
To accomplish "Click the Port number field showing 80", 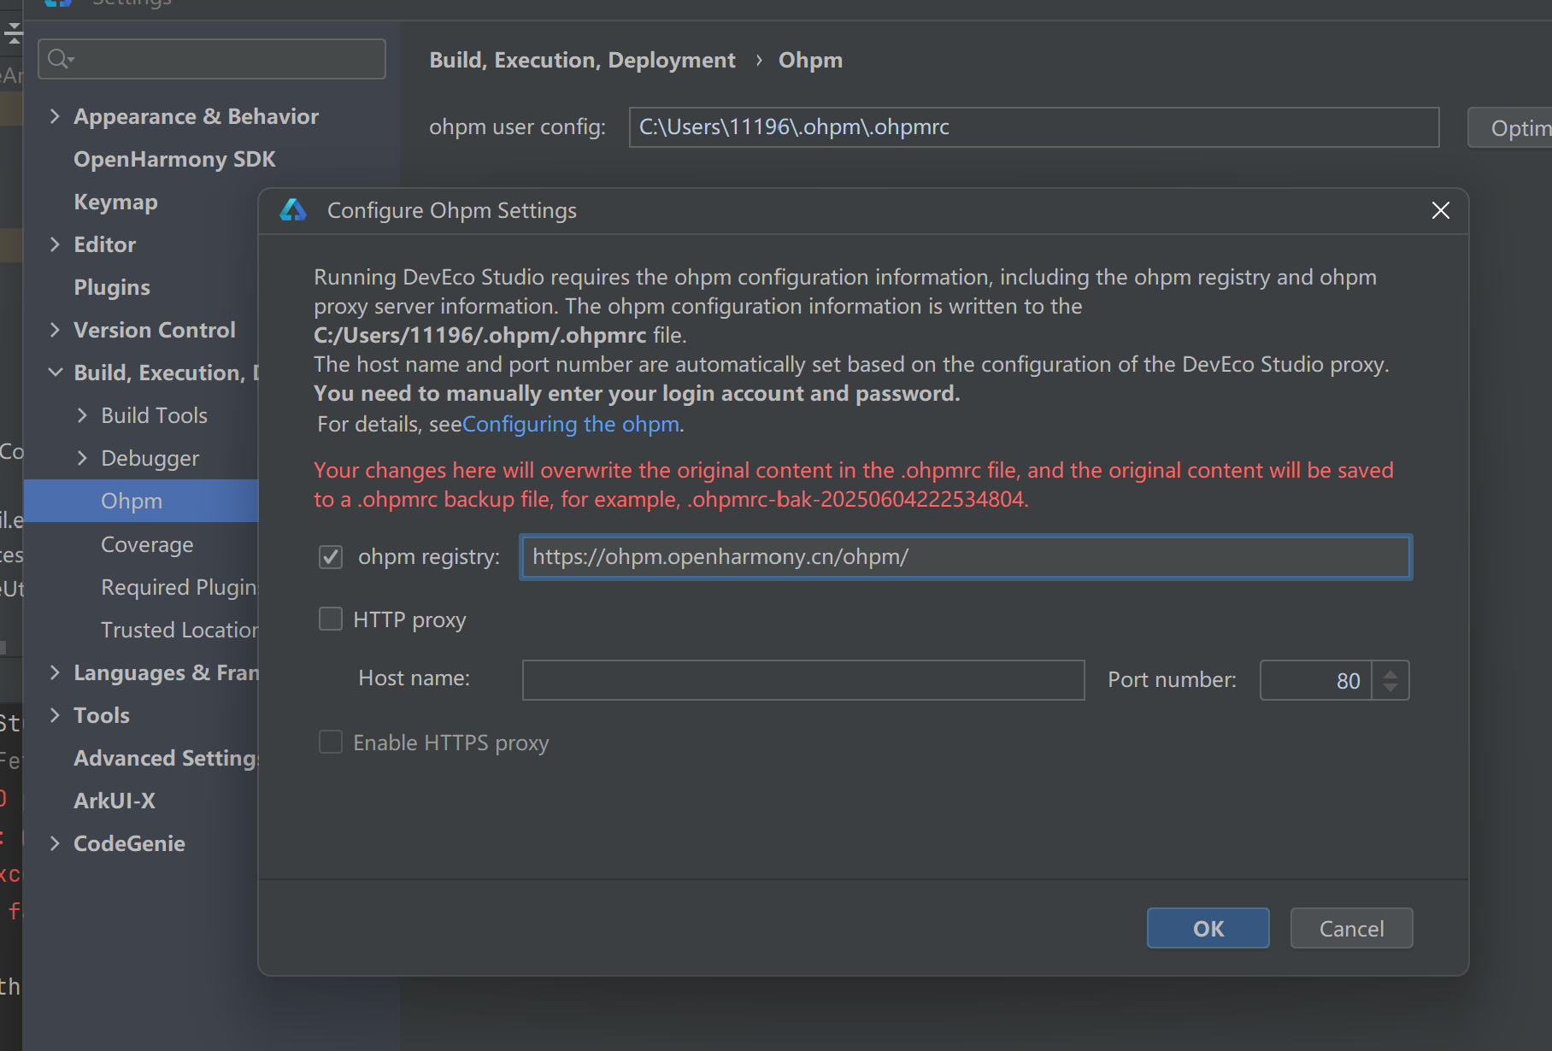I will tap(1316, 680).
